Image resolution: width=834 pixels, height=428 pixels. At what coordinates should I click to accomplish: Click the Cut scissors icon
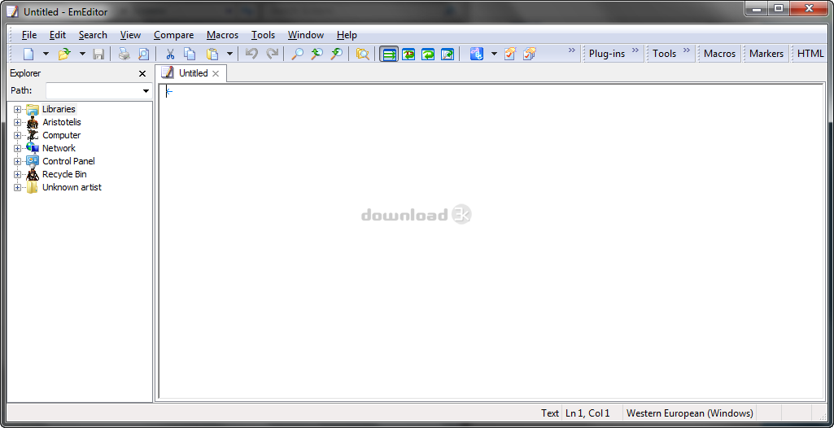point(170,54)
